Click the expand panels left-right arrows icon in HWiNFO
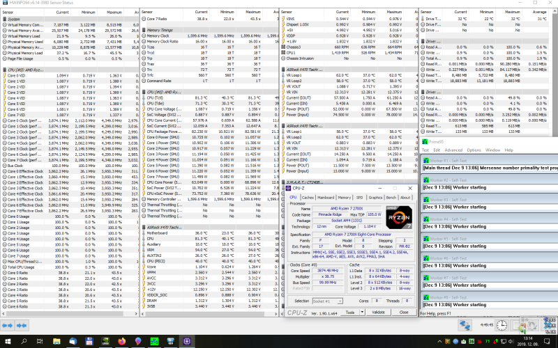 click(8, 325)
